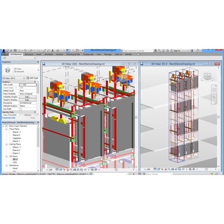Screen dimensions: 224x224
Task: Click the Edit button for Visibility/Graphics
Action: pyautogui.click(x=28, y=97)
